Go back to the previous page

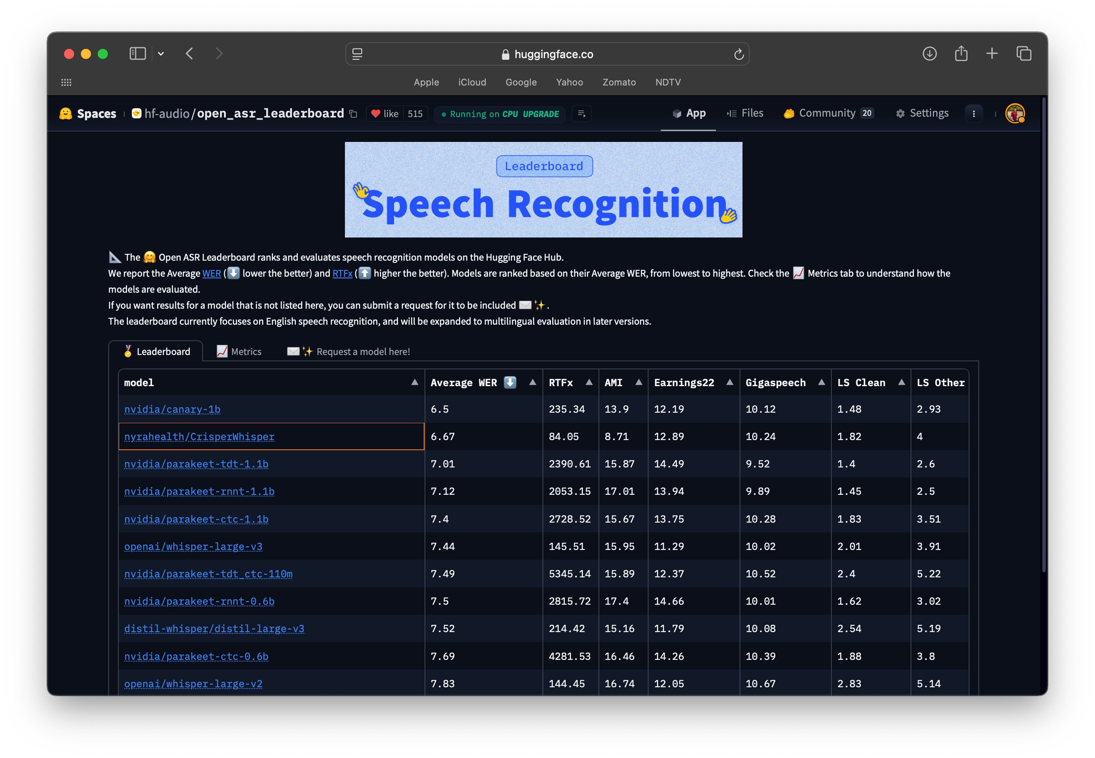pyautogui.click(x=190, y=53)
